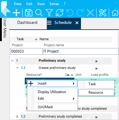Viewport: 119px width, 120px height.
Task: Click sort arrow in Resource header
Action: point(68,75)
